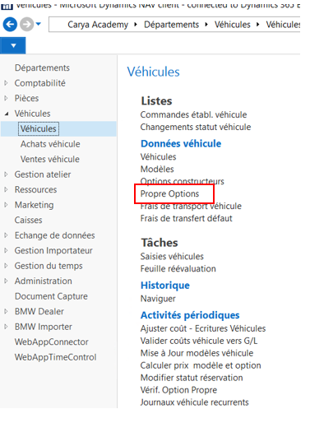Expand the BMW Importer tree node
Viewport: 310px width, 423px height.
(x=6, y=327)
